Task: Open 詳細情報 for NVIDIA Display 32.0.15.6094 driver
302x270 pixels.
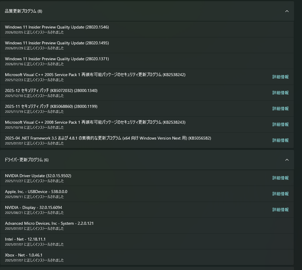Action: [x=280, y=210]
